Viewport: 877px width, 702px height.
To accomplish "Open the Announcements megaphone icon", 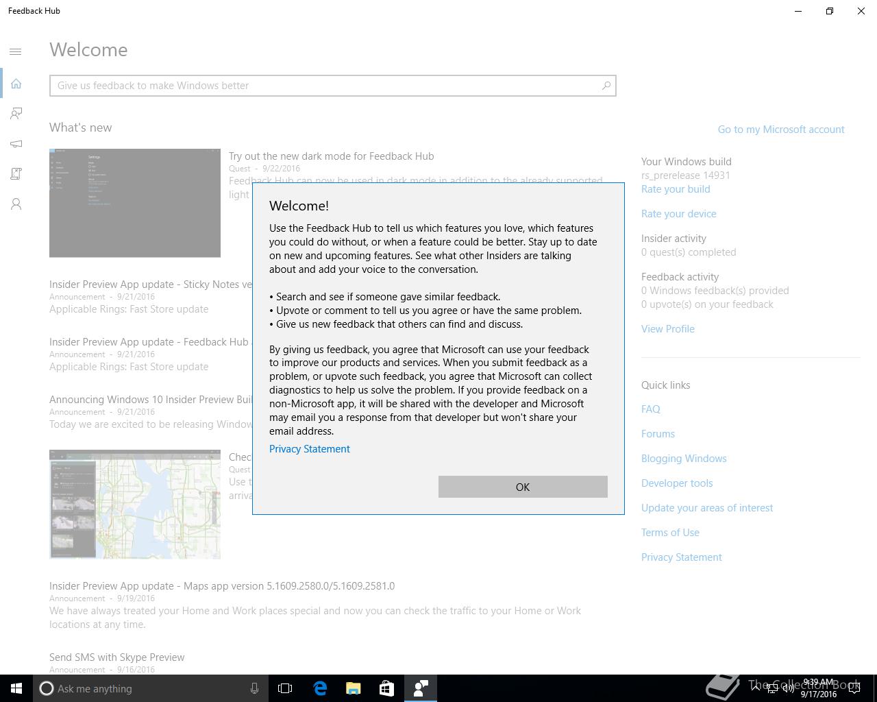I will pos(16,144).
